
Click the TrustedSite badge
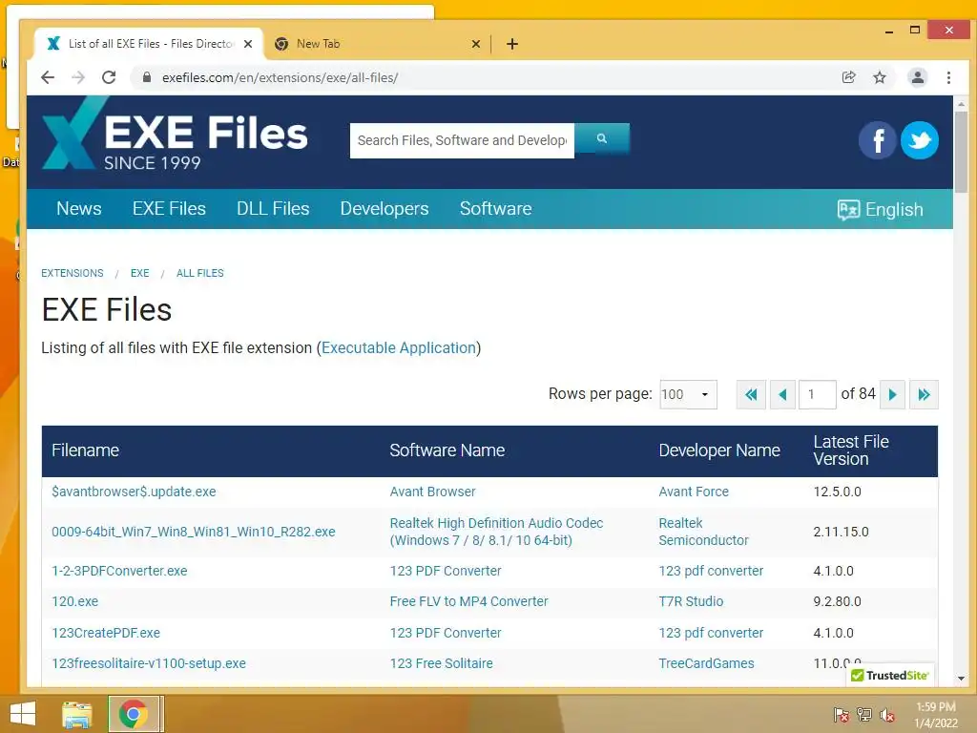[890, 675]
